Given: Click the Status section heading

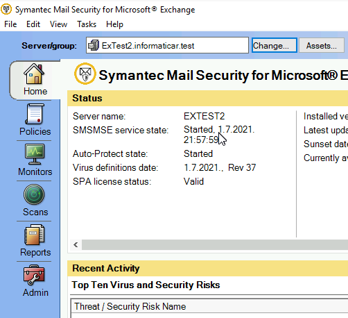Looking at the screenshot, I should pyautogui.click(x=87, y=98).
